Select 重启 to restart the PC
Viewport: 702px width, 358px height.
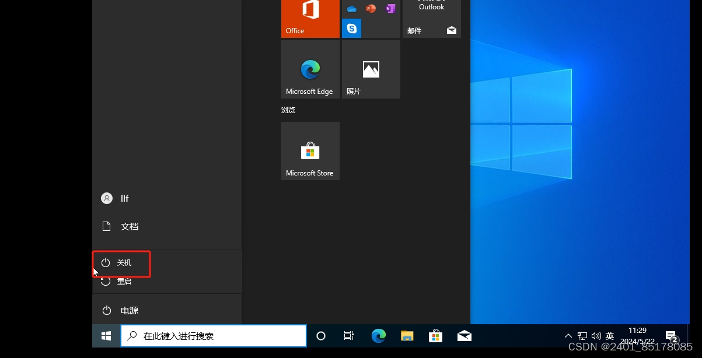[167, 281]
